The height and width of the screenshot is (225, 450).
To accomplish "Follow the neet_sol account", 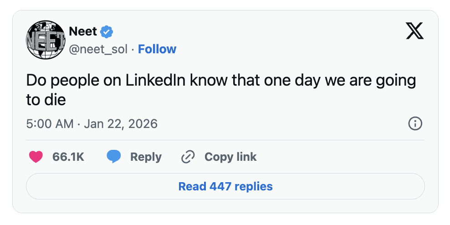I will pyautogui.click(x=157, y=49).
